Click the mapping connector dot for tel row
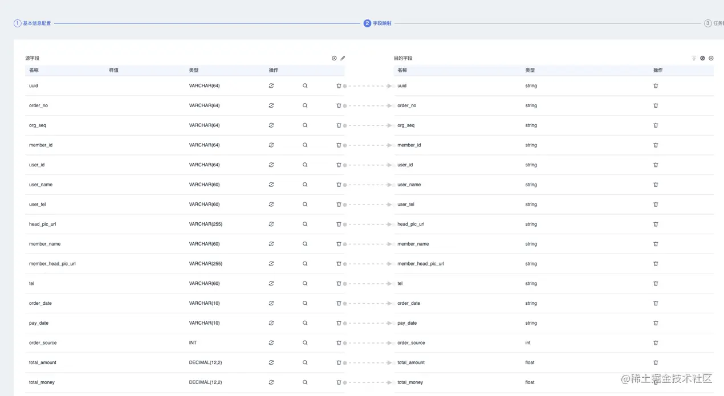This screenshot has width=724, height=396. [345, 284]
